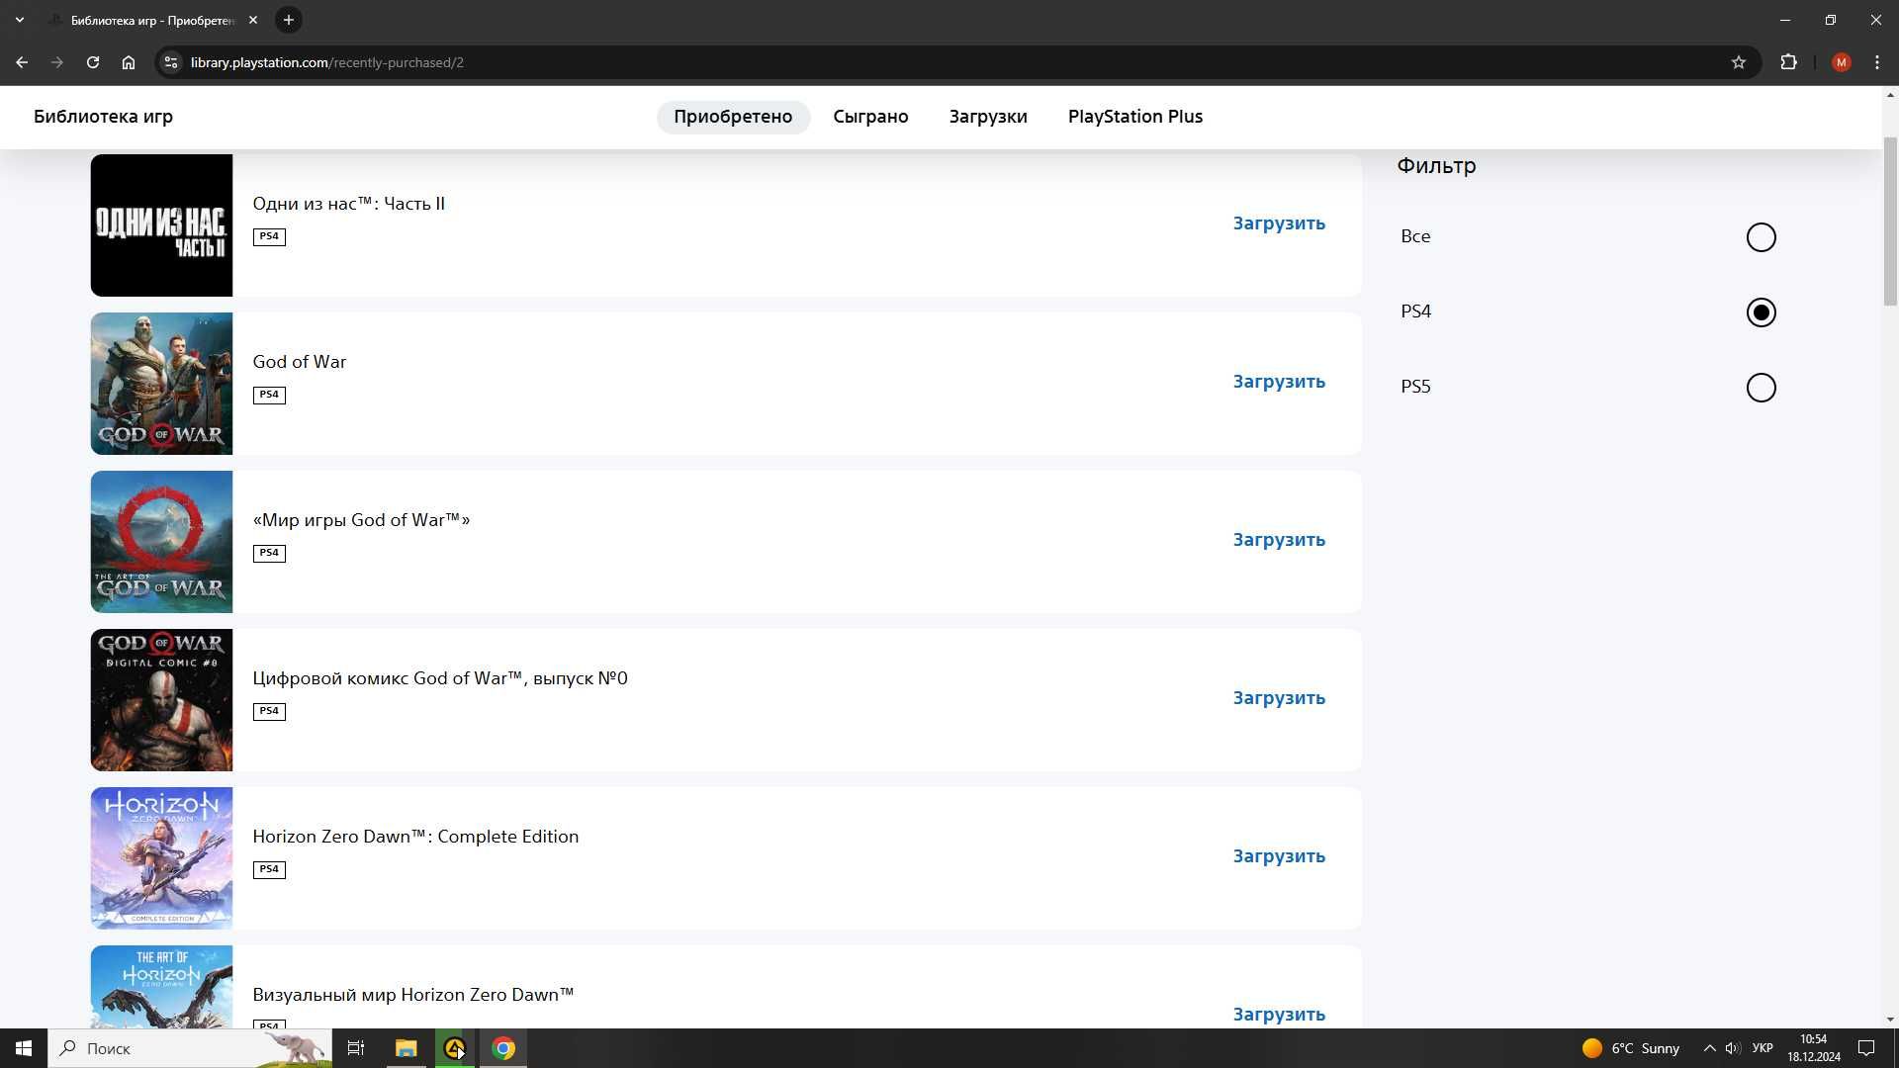Open Chrome three-dot menu

1877,62
